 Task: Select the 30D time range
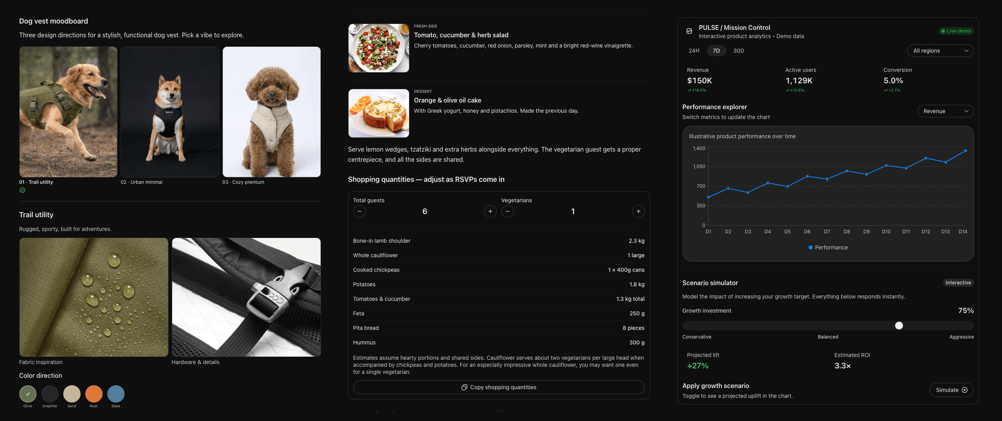(739, 51)
